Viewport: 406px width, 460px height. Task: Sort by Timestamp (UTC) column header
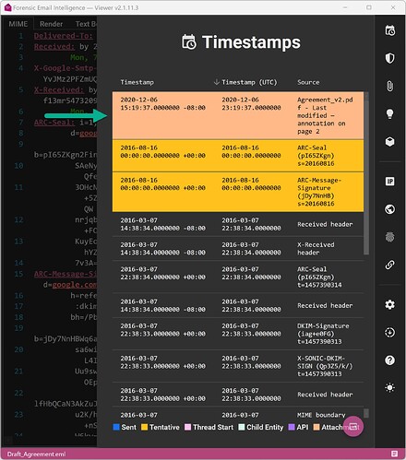pyautogui.click(x=249, y=82)
